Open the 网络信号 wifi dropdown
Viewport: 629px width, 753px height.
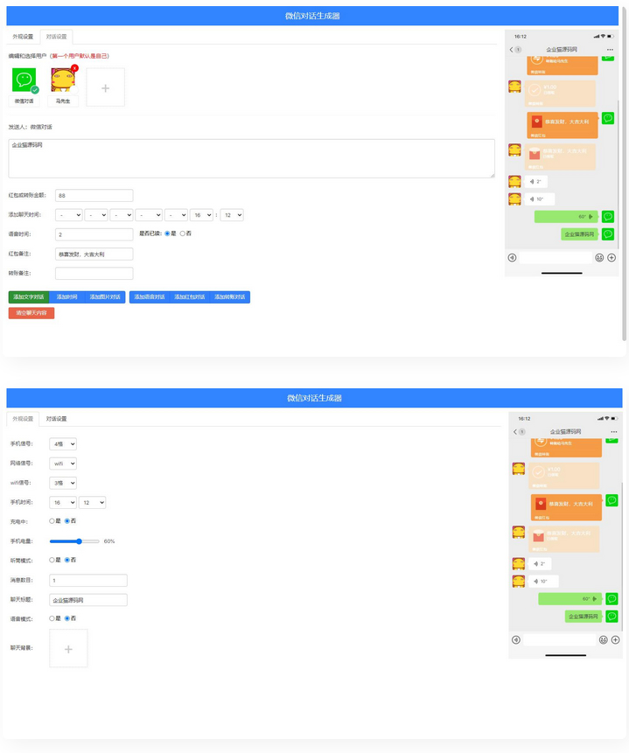(x=63, y=464)
